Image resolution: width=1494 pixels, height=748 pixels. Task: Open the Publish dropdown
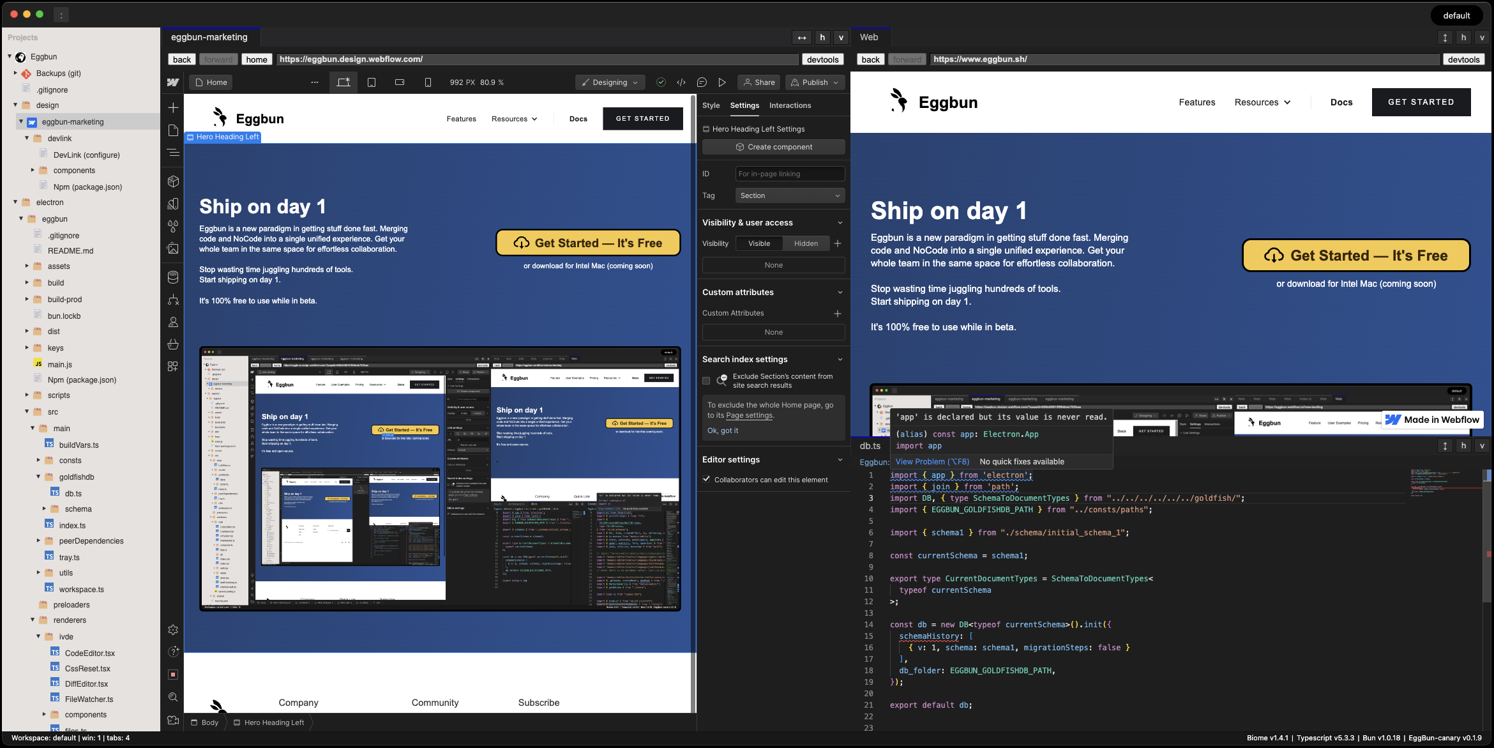point(815,82)
